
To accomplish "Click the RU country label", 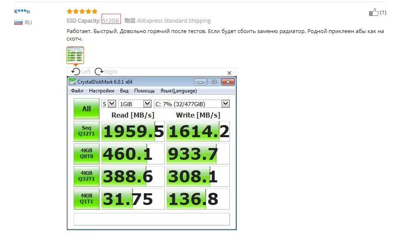I will (x=28, y=22).
